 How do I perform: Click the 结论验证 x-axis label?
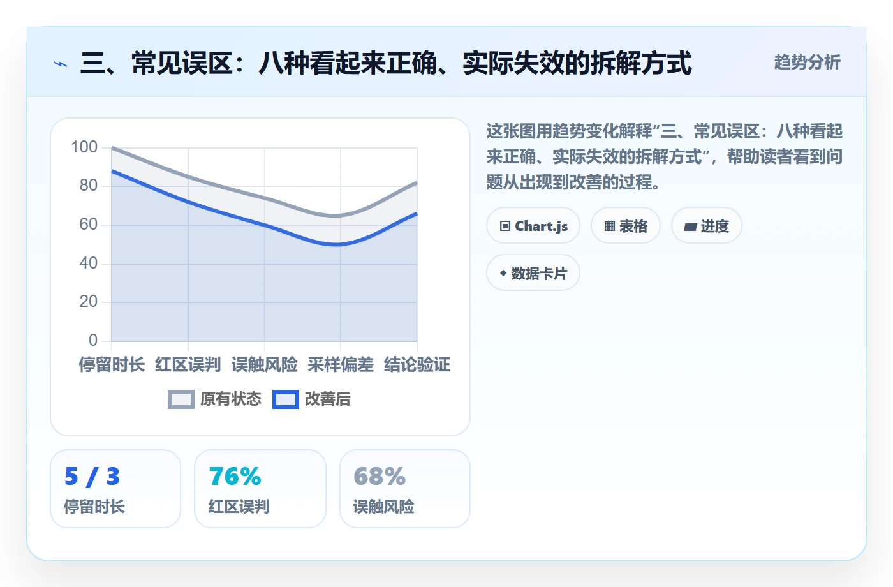tap(417, 365)
